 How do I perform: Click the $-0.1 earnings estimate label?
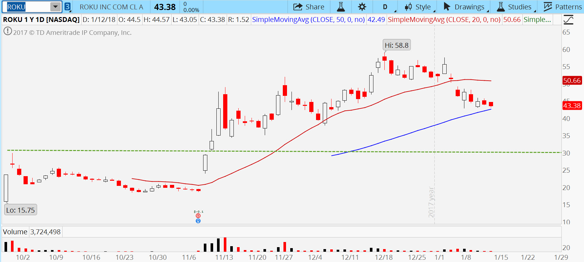click(198, 212)
